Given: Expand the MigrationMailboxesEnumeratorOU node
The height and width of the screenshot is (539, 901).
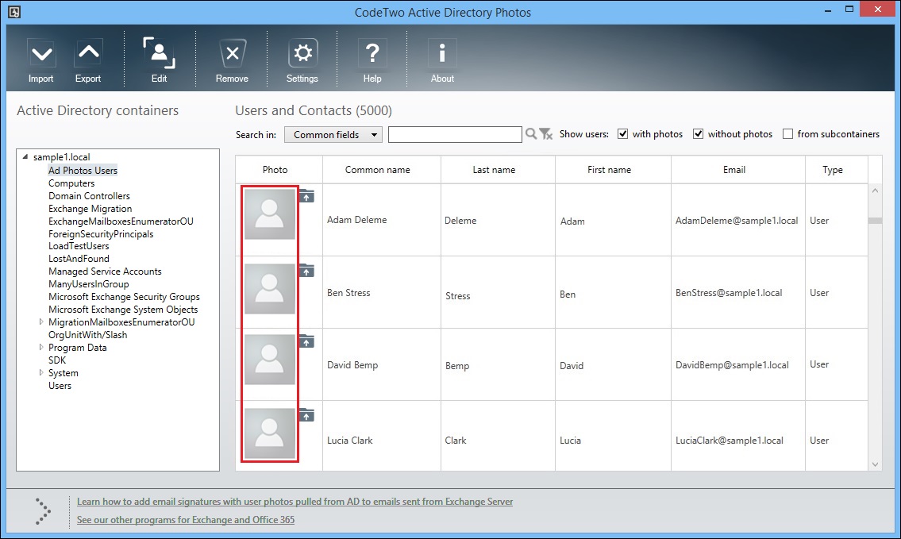Looking at the screenshot, I should click(x=40, y=321).
